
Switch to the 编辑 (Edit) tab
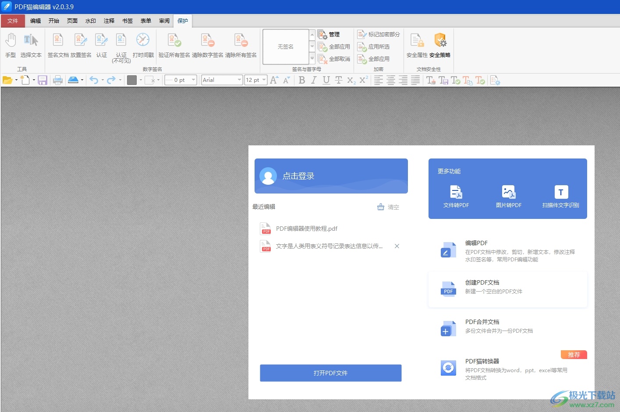pyautogui.click(x=35, y=21)
